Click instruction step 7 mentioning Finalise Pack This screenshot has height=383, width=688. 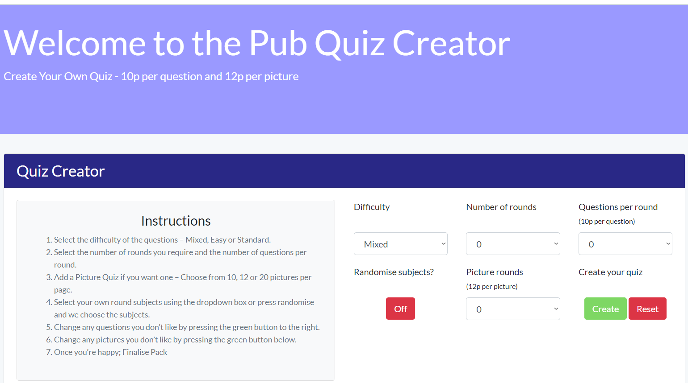point(110,352)
